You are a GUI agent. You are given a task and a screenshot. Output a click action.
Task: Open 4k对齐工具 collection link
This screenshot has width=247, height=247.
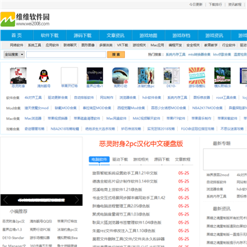click(33, 97)
